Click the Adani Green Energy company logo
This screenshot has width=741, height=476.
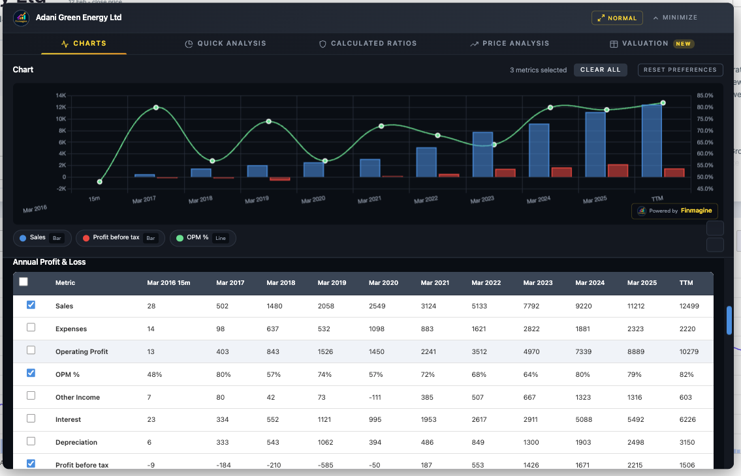[x=20, y=18]
